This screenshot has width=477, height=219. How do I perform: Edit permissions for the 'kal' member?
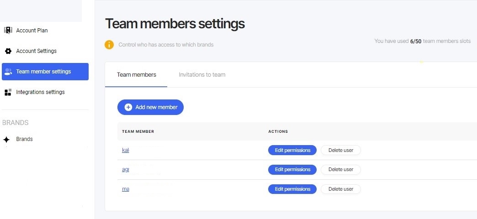tap(292, 150)
